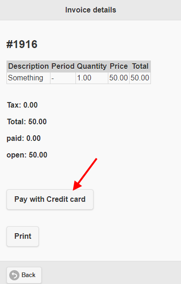
Task: Print the invoice
Action: 23,236
